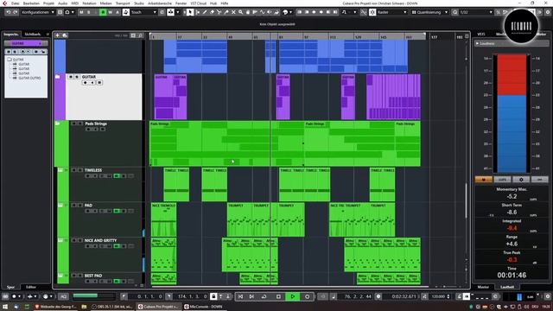Click the Redo arrow in toolbar

(16, 12)
